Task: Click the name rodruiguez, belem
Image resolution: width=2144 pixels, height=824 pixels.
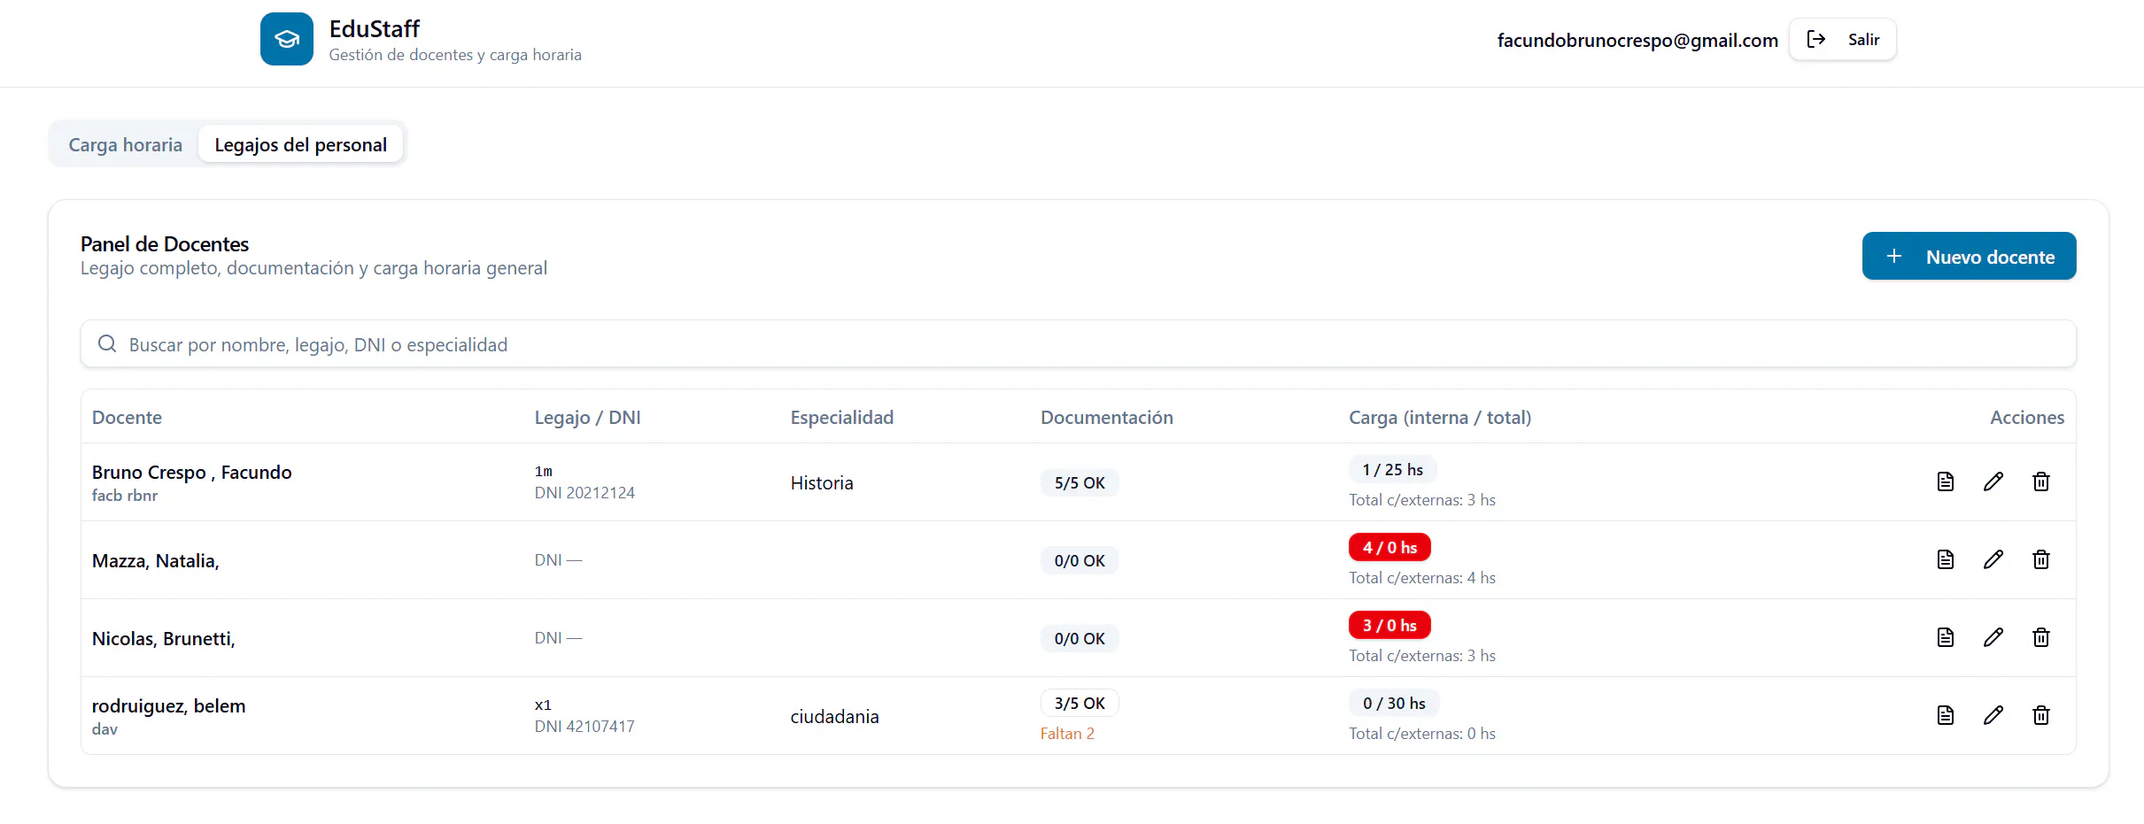Action: click(x=168, y=705)
